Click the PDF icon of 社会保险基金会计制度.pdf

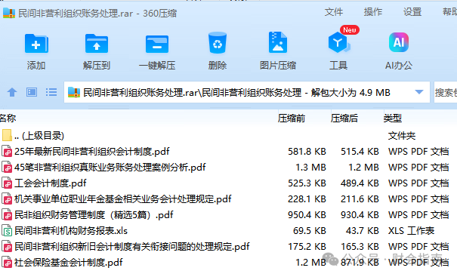[7, 263]
